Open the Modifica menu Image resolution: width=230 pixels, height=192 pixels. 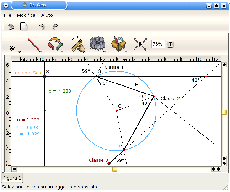pos(26,15)
